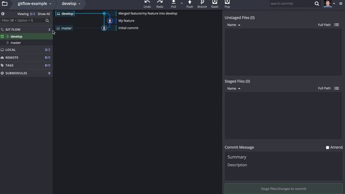Toggle the develop branch checkout checkbox
The image size is (345, 194).
point(2,37)
